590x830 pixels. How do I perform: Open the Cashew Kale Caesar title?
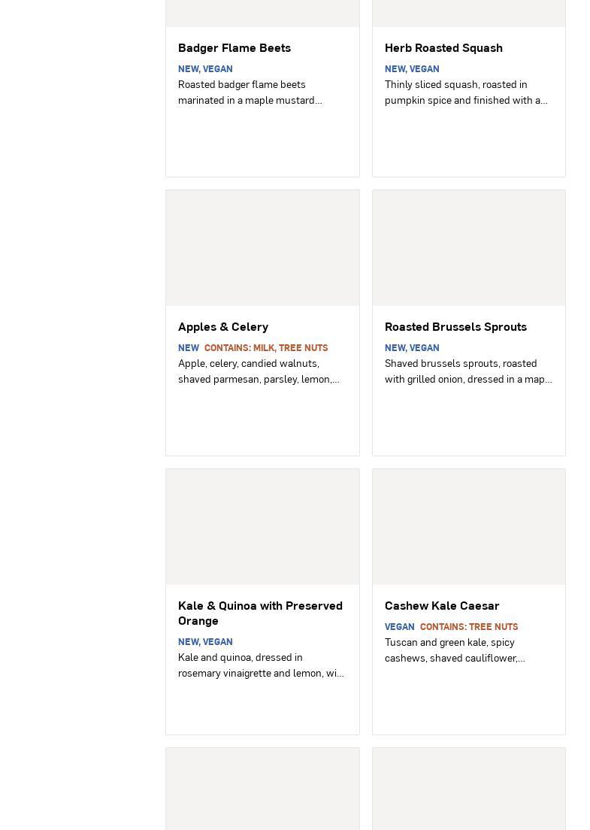click(x=442, y=605)
